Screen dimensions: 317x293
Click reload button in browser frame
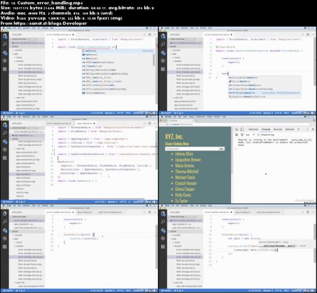coord(167,124)
